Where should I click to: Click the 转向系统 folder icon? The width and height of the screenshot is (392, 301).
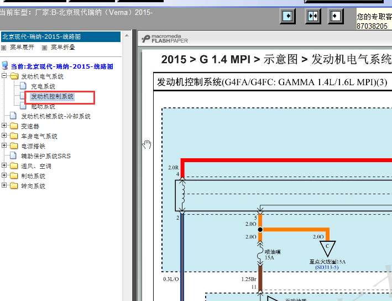(x=14, y=186)
